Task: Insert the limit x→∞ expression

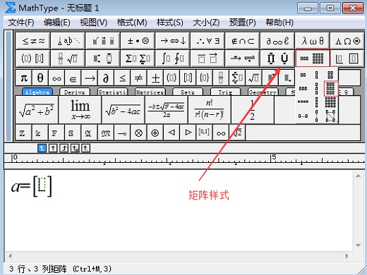Action: coord(80,109)
